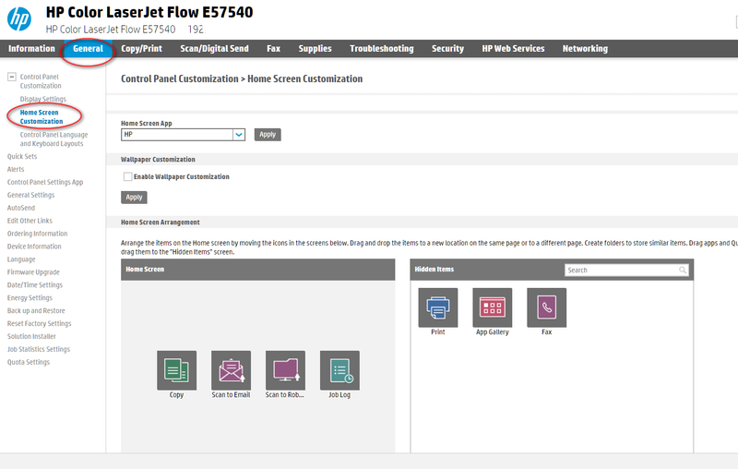Click Apply under Wallpaper Customization

(134, 198)
